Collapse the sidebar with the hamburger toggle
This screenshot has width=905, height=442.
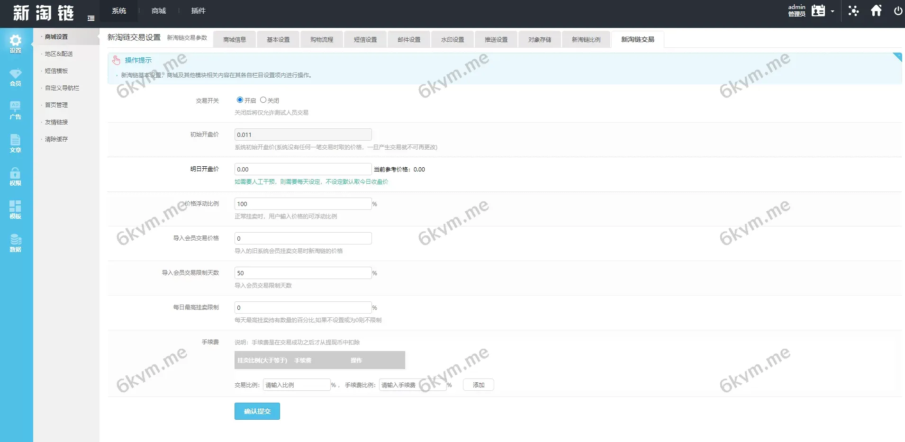pyautogui.click(x=91, y=18)
